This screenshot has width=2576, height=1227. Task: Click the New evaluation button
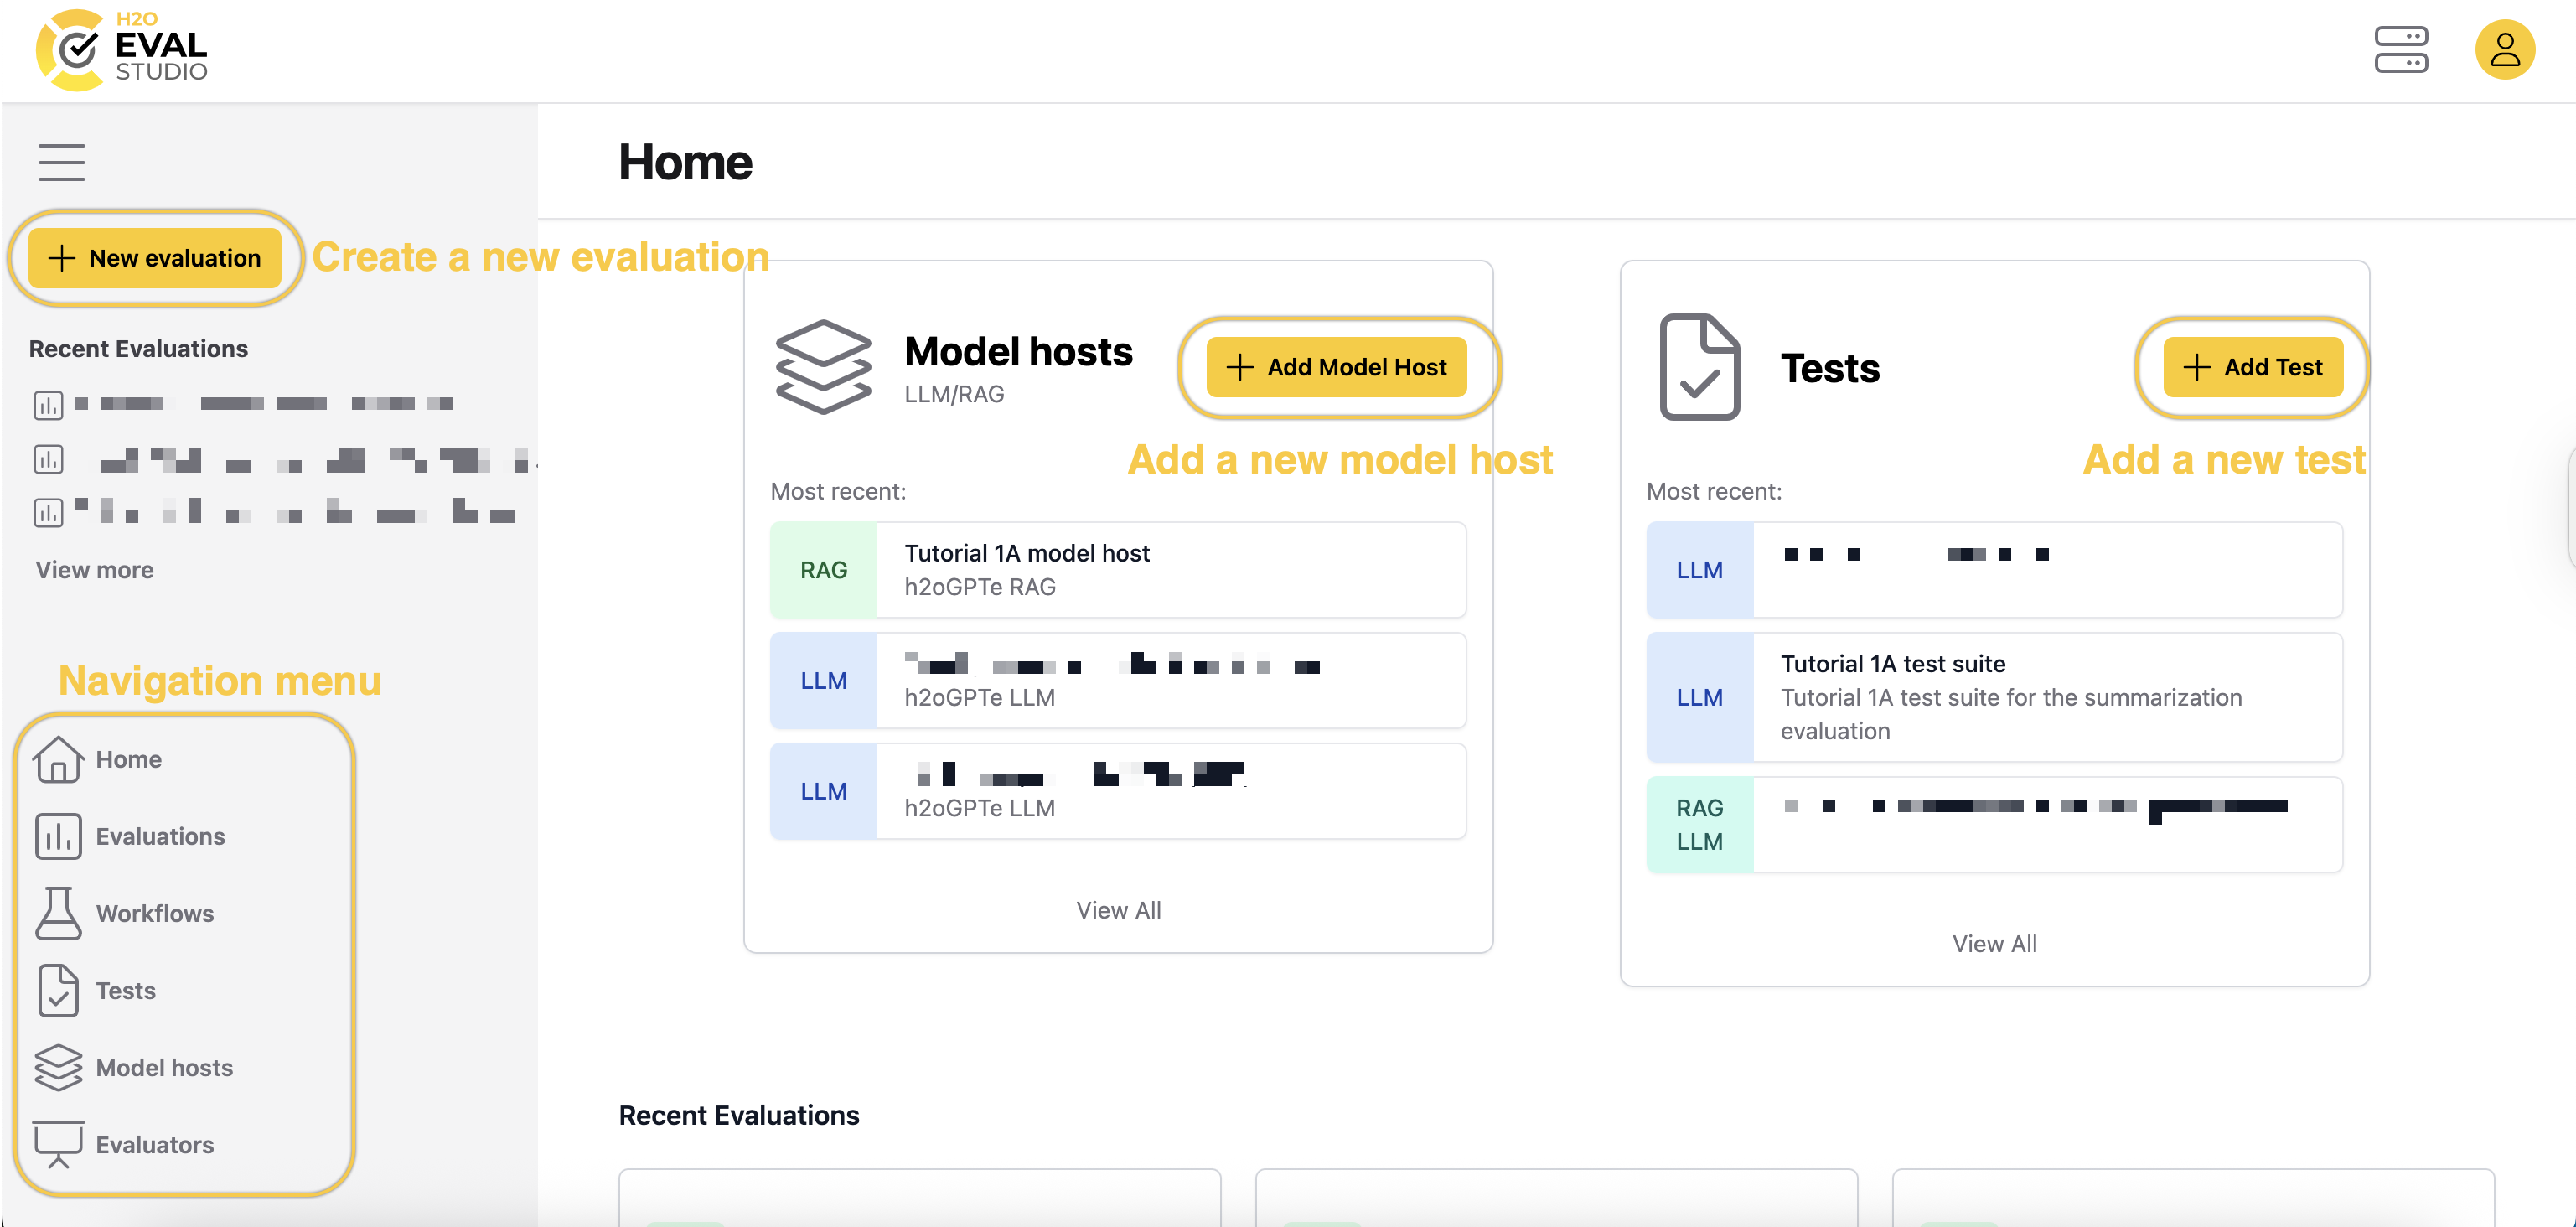(x=155, y=258)
